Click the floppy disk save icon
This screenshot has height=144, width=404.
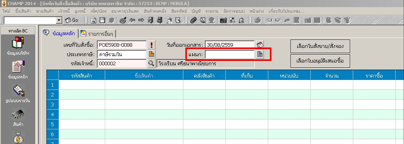(102, 20)
